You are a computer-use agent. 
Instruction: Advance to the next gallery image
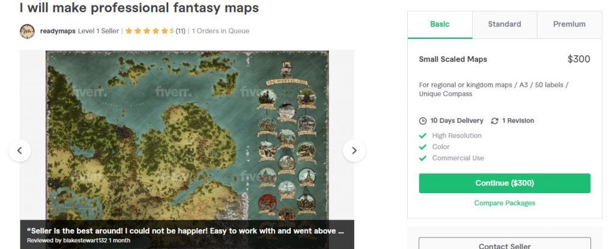(354, 151)
